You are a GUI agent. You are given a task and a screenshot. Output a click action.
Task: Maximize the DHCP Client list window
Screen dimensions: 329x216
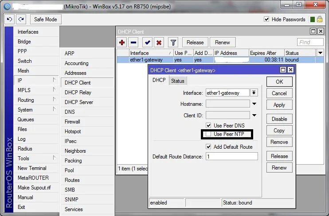click(313, 31)
